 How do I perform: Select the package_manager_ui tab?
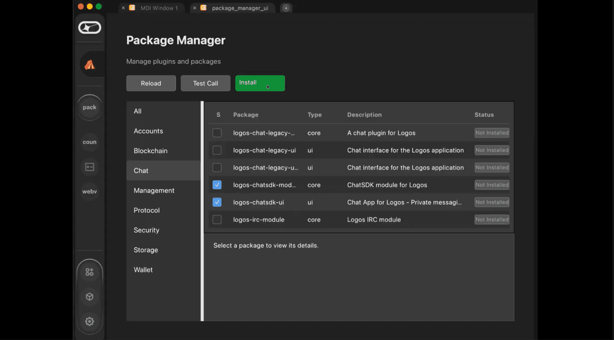click(x=241, y=8)
